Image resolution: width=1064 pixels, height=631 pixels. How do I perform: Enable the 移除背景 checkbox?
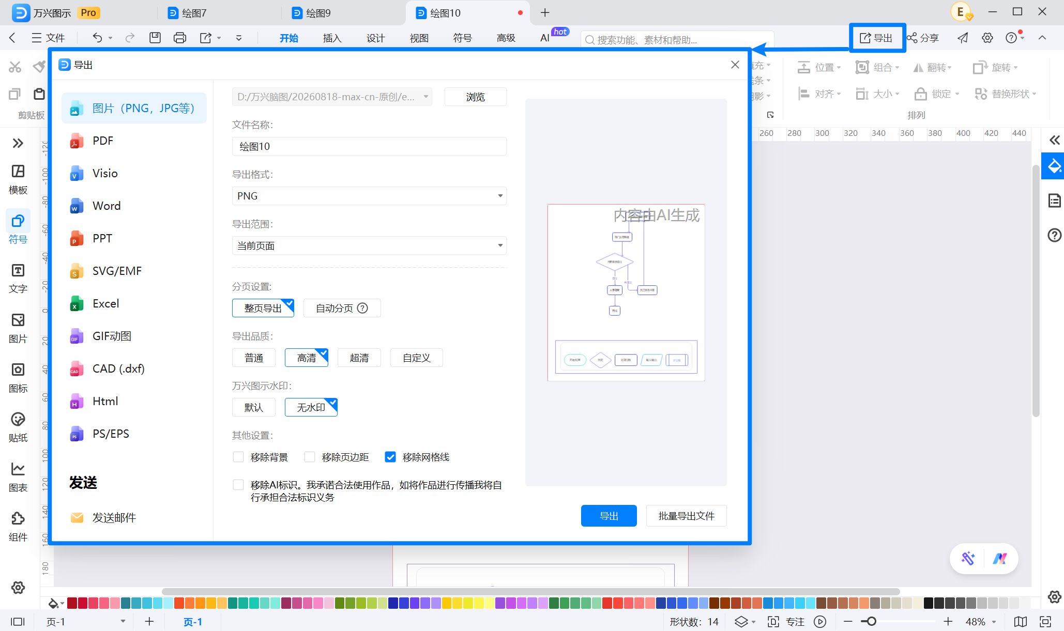coord(238,457)
